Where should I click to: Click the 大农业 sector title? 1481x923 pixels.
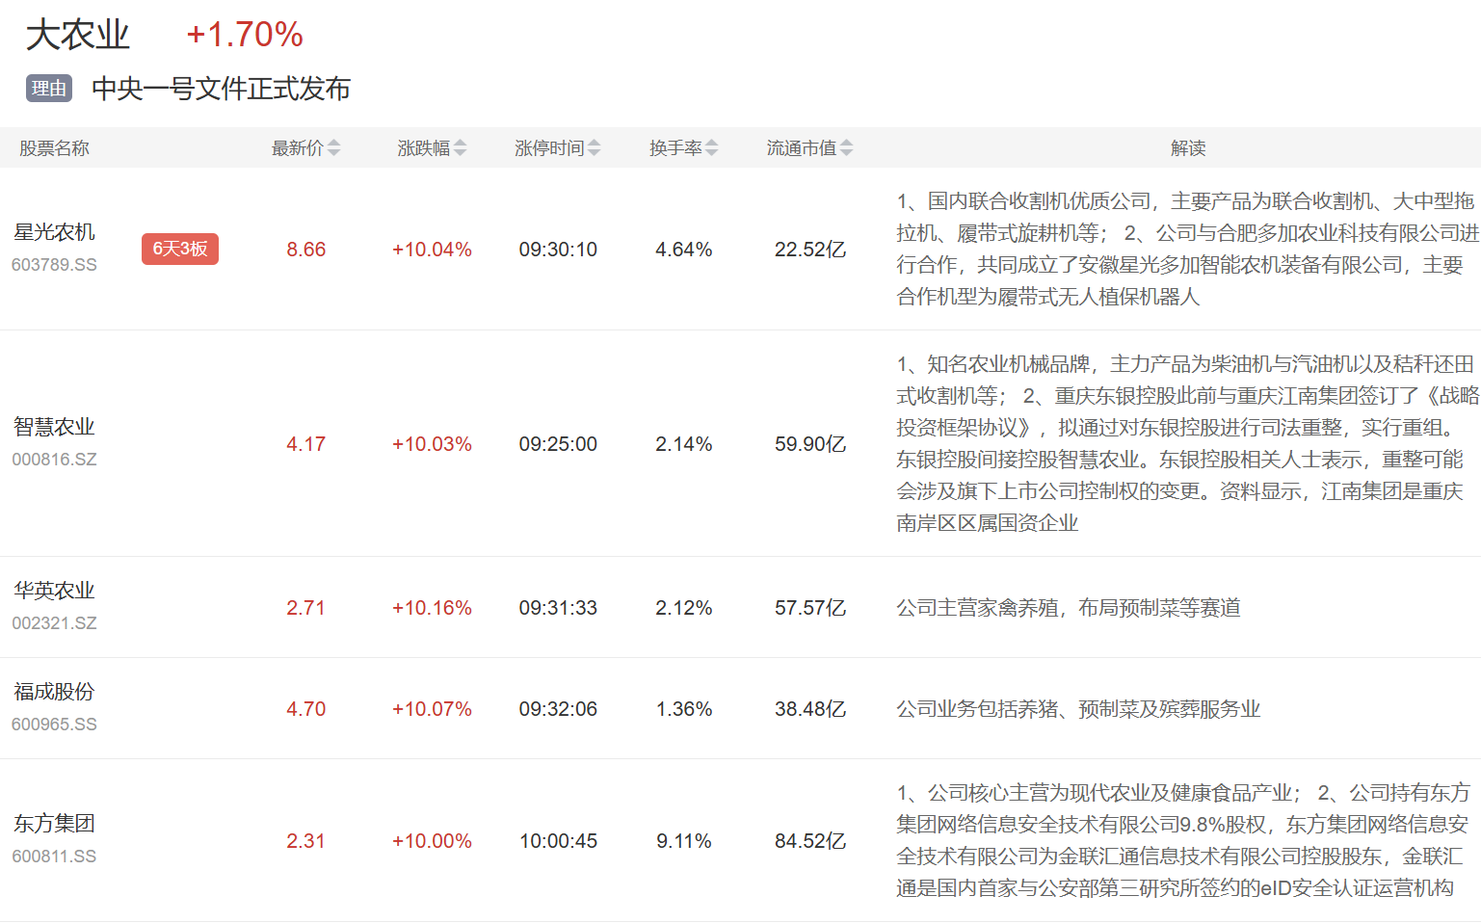[x=77, y=36]
